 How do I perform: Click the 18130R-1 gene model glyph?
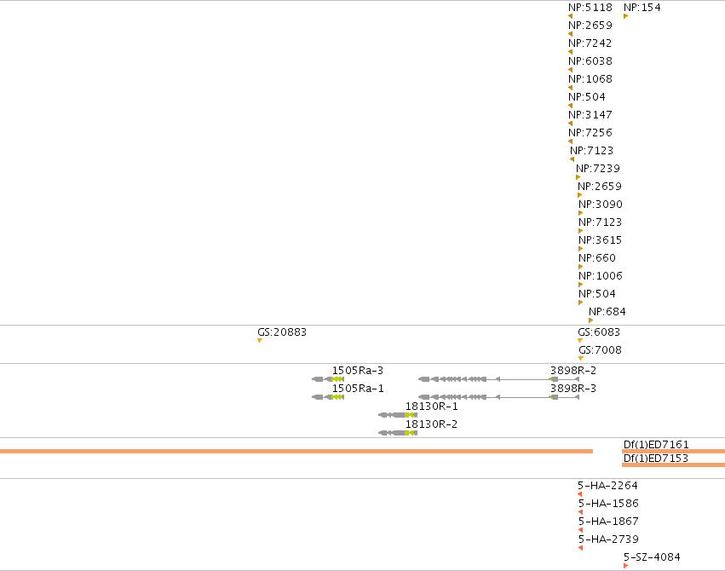tap(398, 415)
